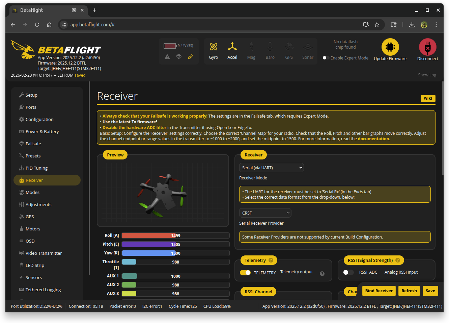Screen dimensions: 449x323
Task: Switch to the Motors tab
Action: pyautogui.click(x=33, y=229)
